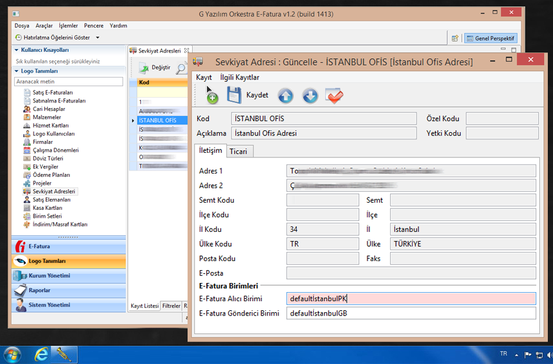Switch to the İletişim tab

tap(211, 150)
